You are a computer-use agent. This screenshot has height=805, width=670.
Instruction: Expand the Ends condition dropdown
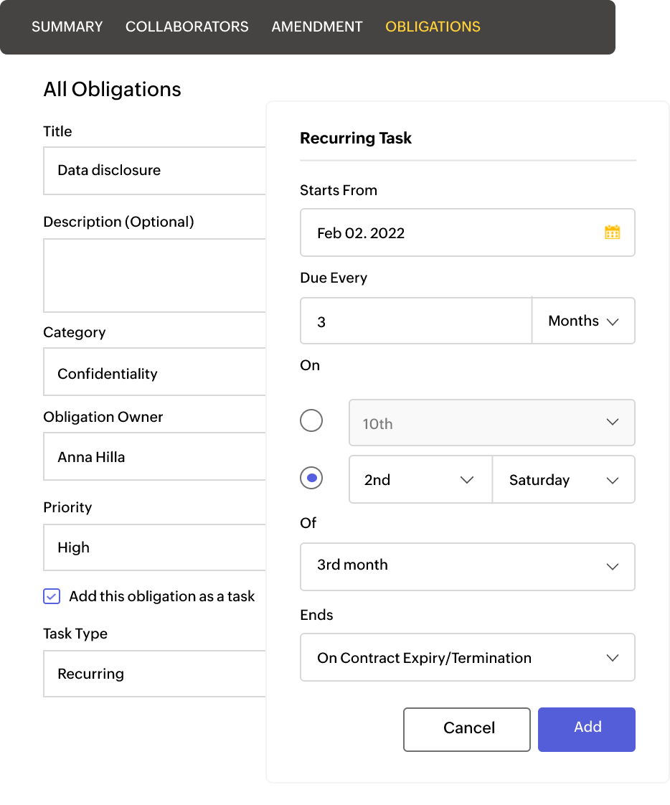467,658
